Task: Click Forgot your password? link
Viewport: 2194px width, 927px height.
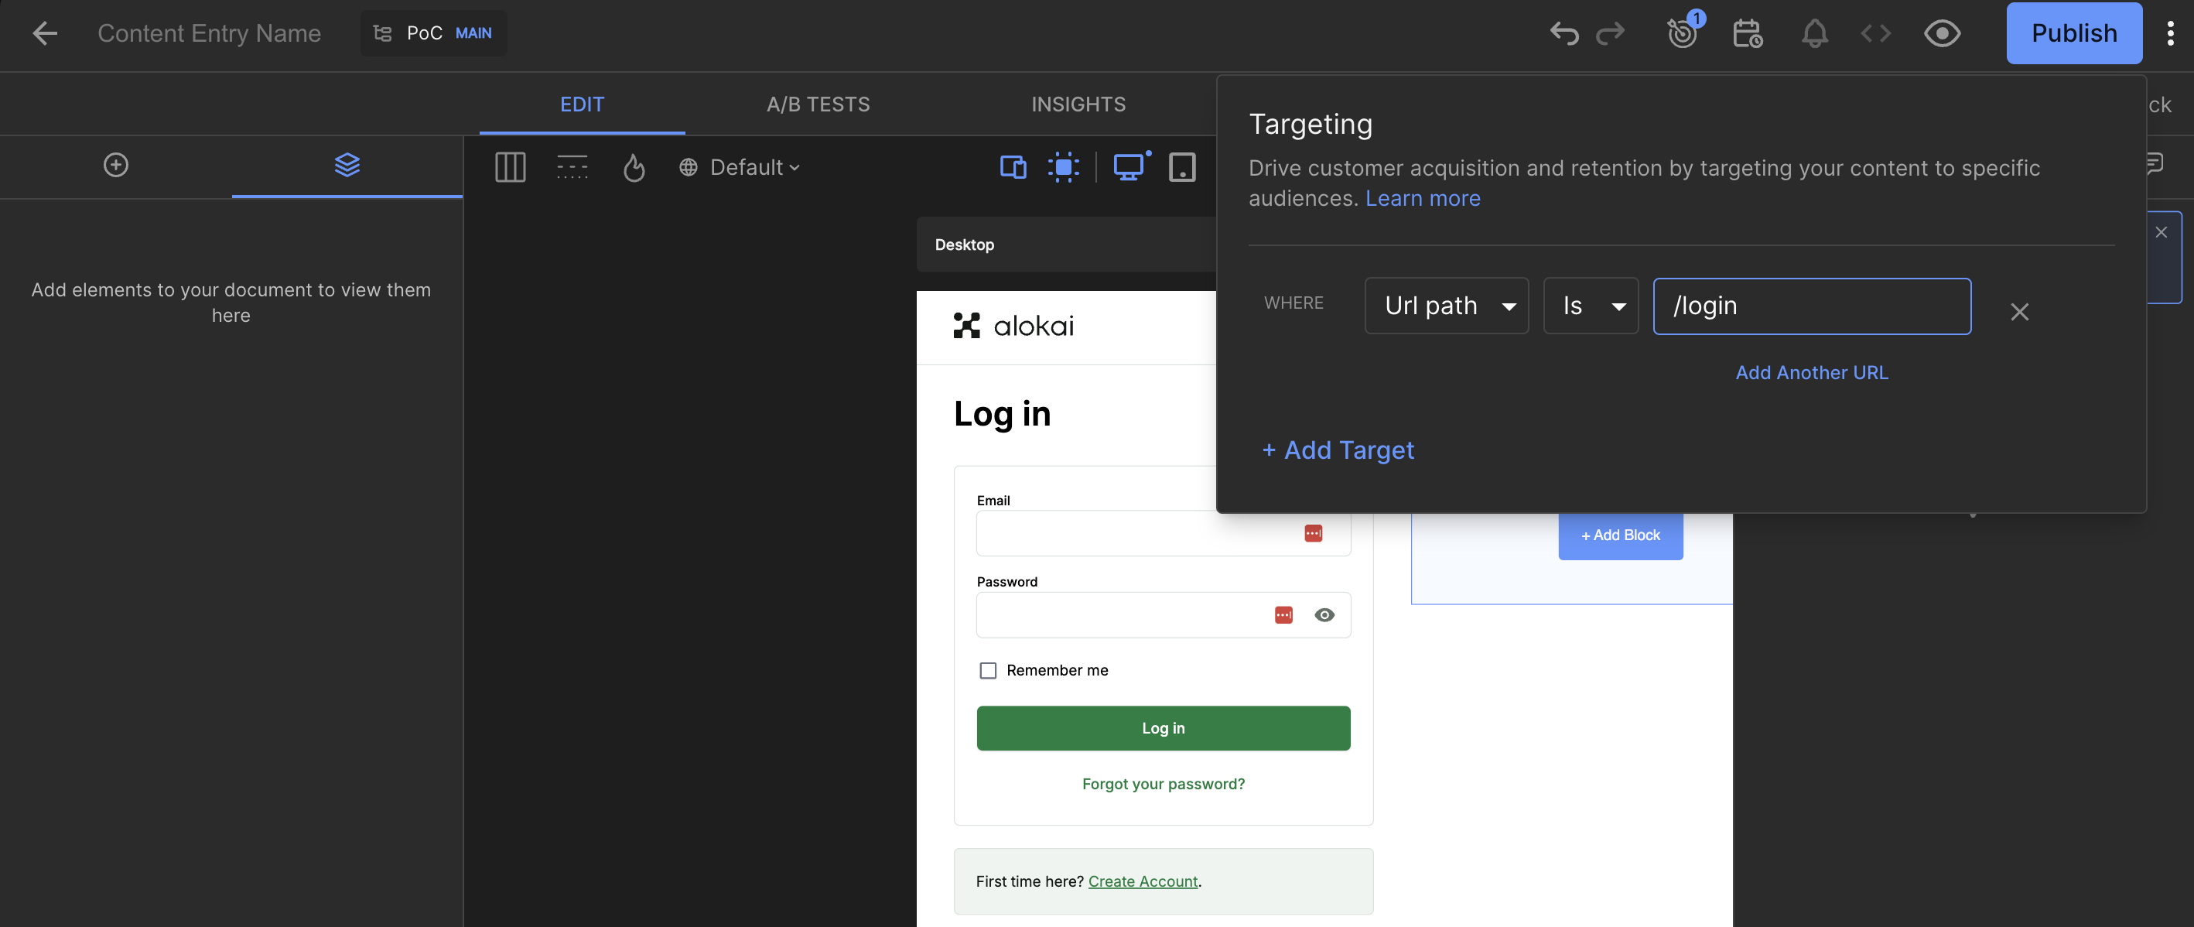Action: point(1164,784)
